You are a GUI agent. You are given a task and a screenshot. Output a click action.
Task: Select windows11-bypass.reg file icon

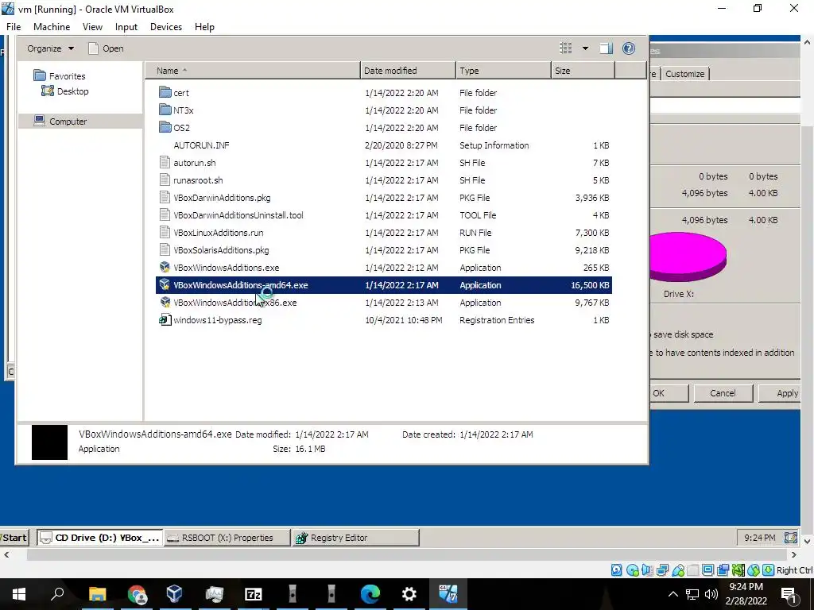tap(165, 320)
